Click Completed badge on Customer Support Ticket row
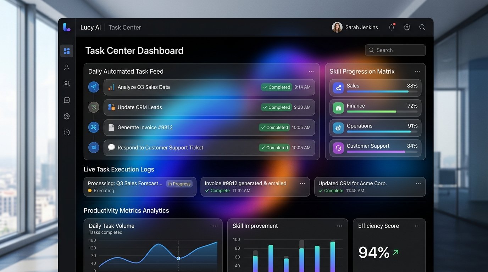Viewport: 488px width, 272px height. click(x=274, y=148)
